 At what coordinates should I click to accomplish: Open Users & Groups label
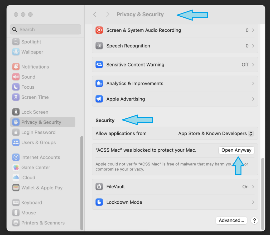pos(38,142)
